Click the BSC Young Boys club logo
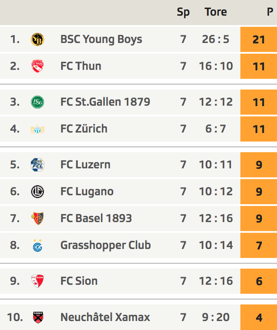This screenshot has height=330, width=277. pyautogui.click(x=38, y=40)
